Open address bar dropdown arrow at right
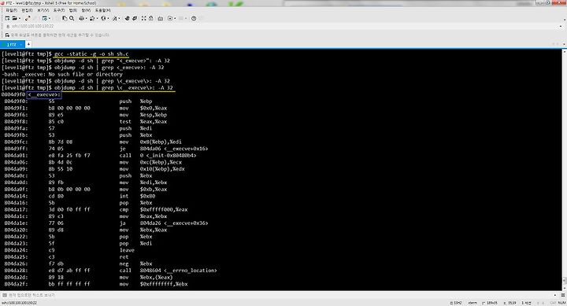 coord(561,26)
